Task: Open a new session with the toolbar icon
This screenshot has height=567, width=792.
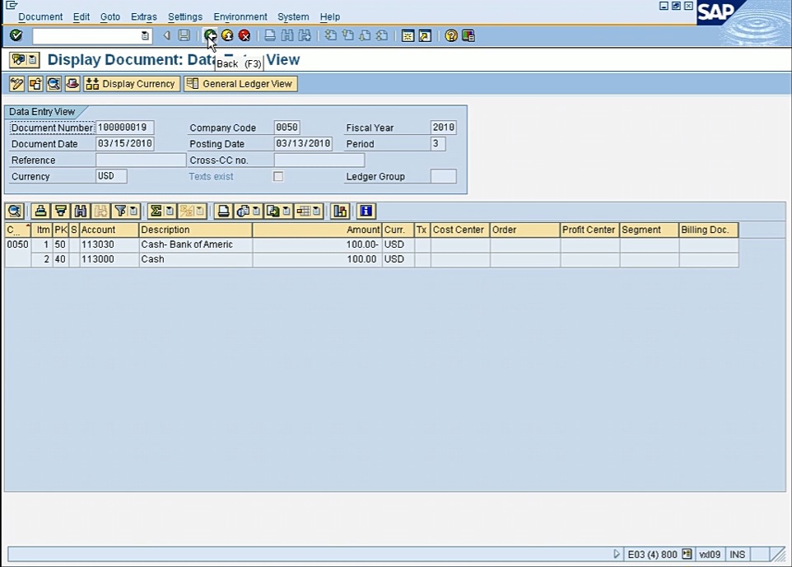Action: (408, 35)
